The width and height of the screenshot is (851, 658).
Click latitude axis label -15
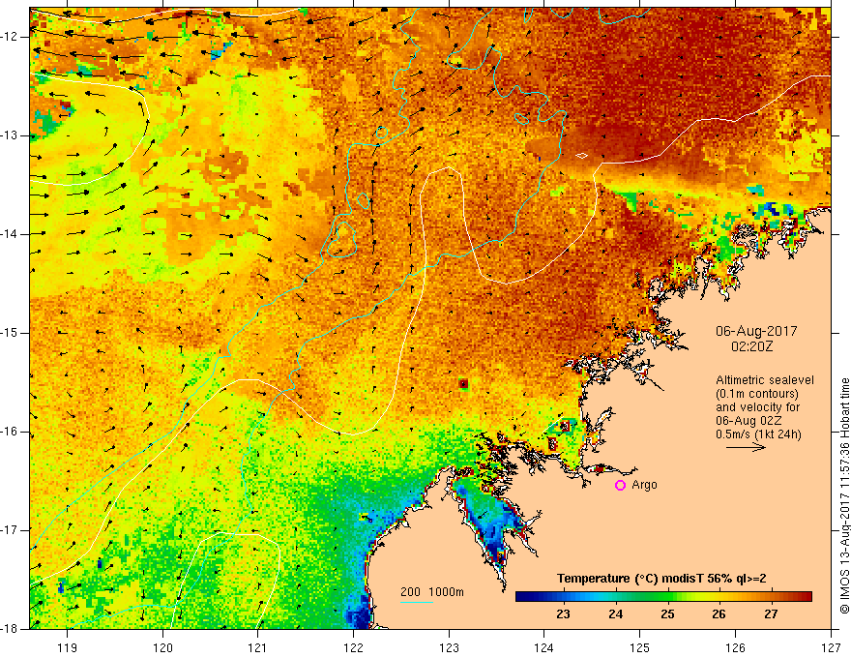(11, 333)
